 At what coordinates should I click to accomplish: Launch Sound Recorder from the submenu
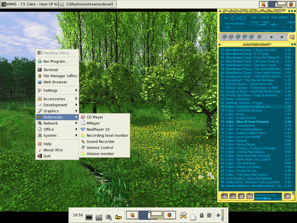105,142
